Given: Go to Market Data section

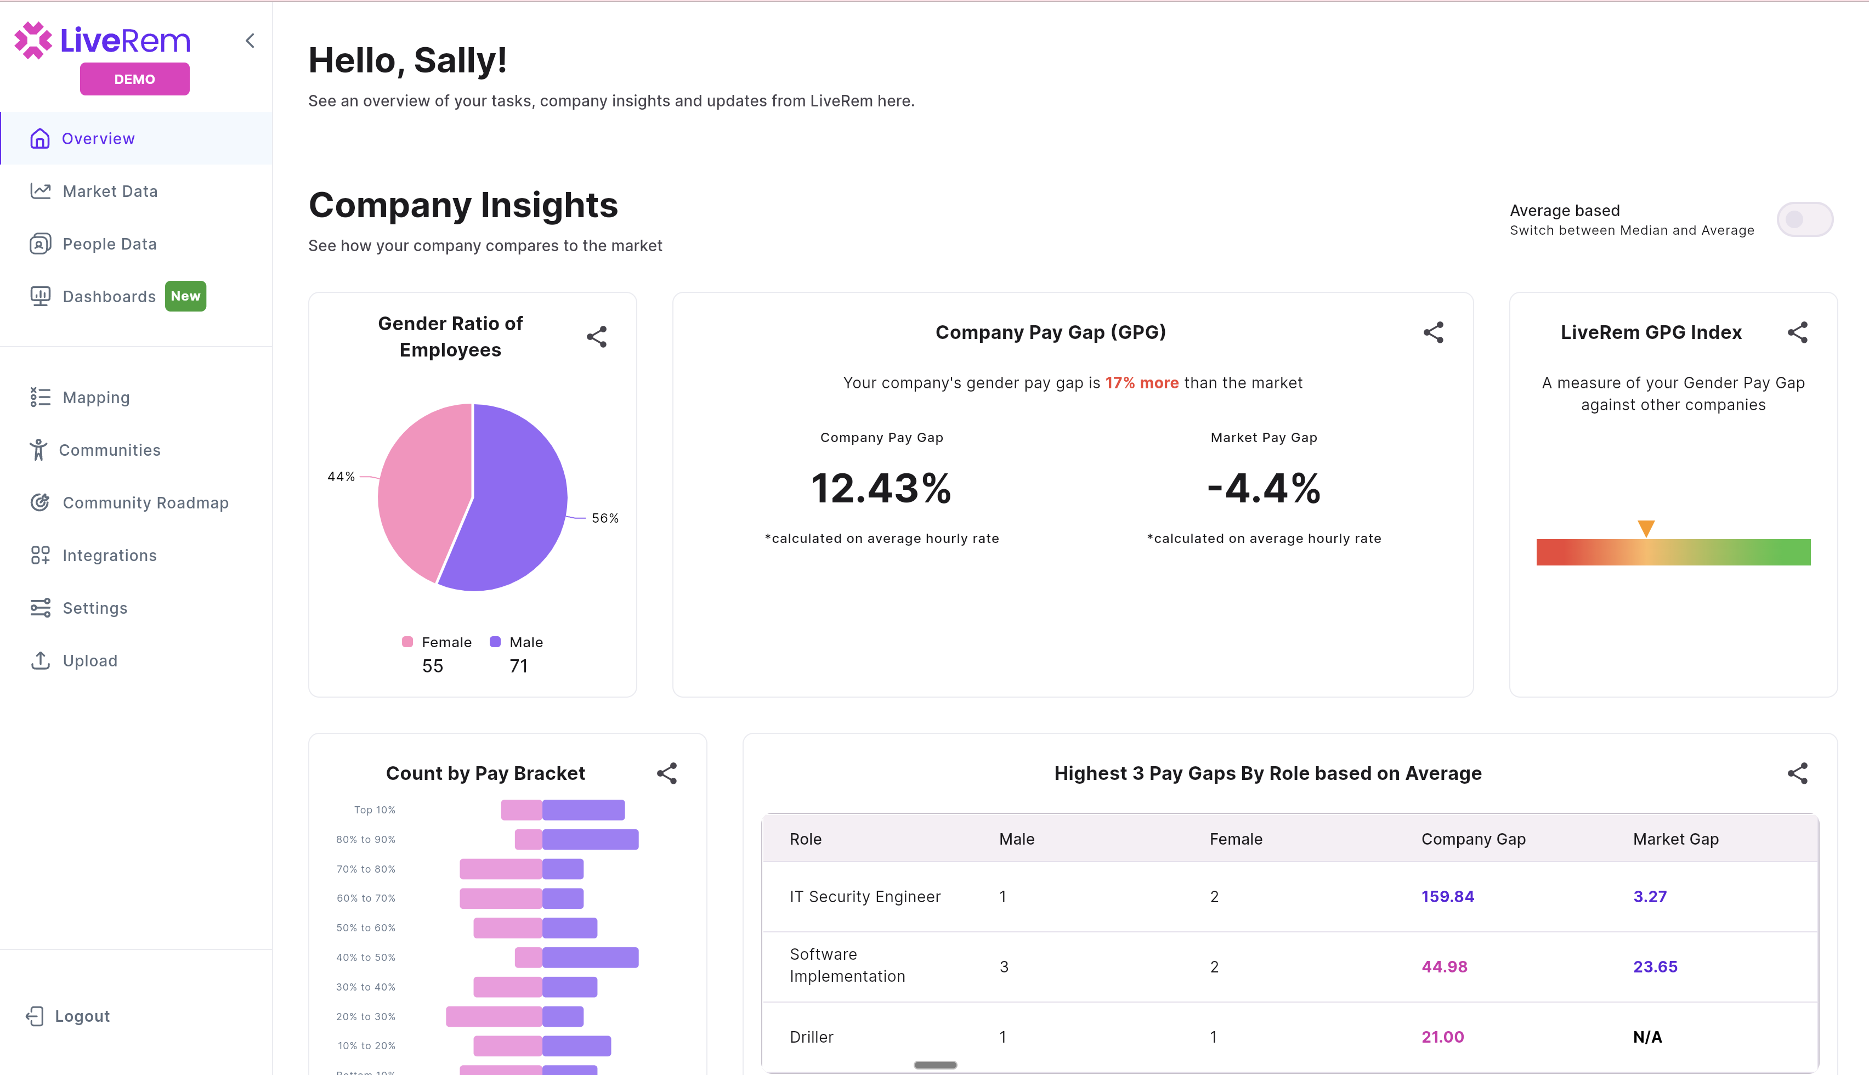Looking at the screenshot, I should [110, 191].
